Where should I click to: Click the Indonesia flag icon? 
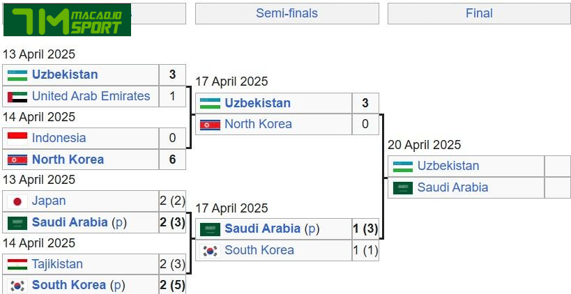[17, 138]
